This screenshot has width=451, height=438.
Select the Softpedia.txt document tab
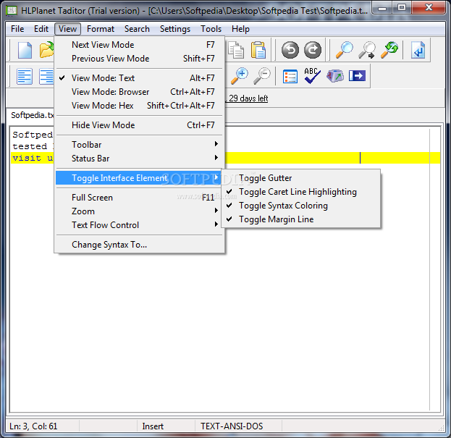tap(32, 115)
